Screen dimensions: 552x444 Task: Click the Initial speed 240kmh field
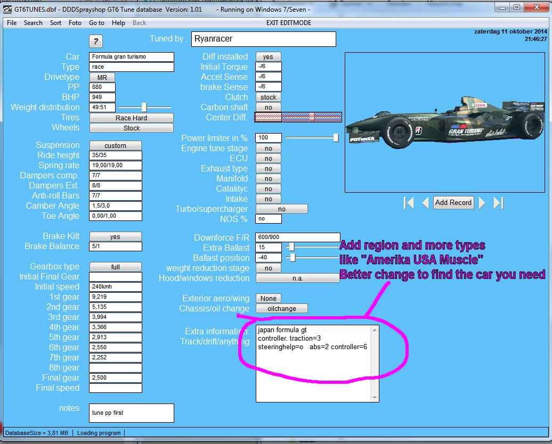[x=116, y=287]
